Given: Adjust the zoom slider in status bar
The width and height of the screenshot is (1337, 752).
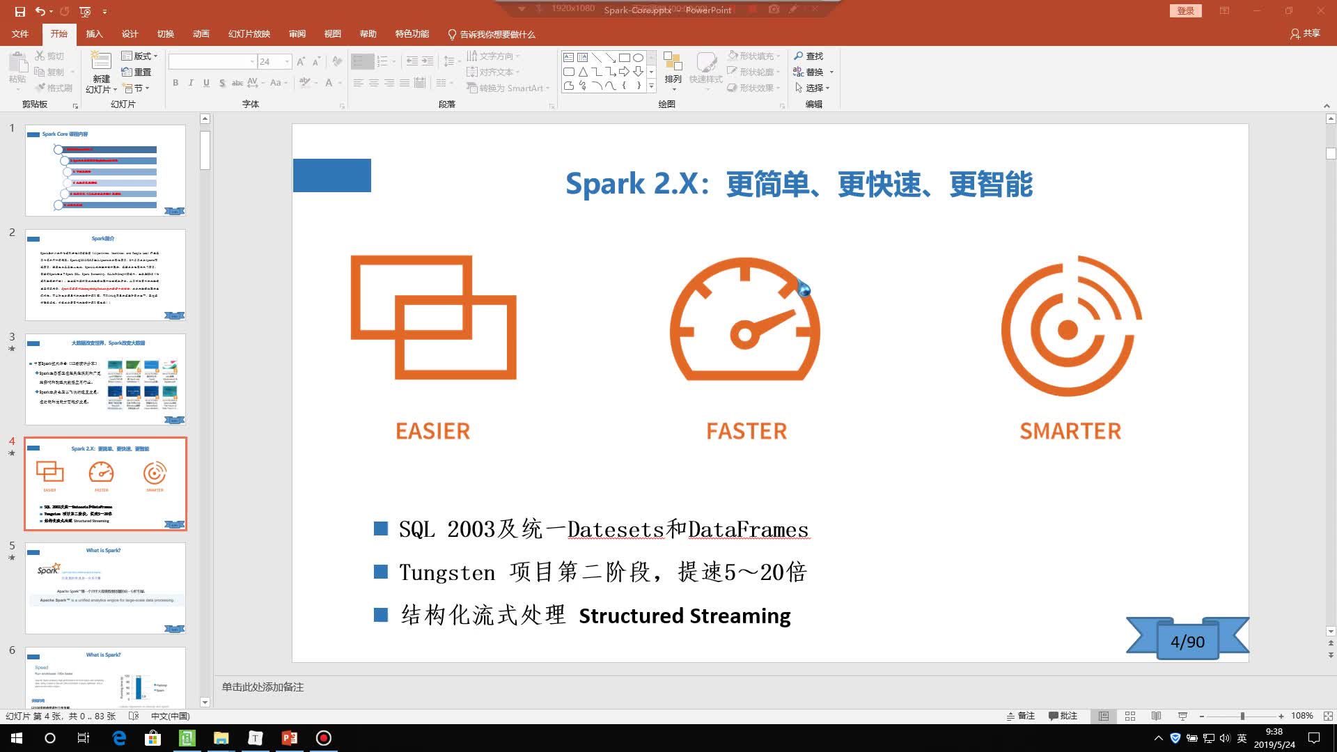Looking at the screenshot, I should point(1243,716).
